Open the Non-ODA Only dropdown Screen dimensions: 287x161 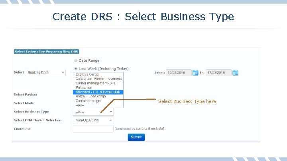point(93,120)
